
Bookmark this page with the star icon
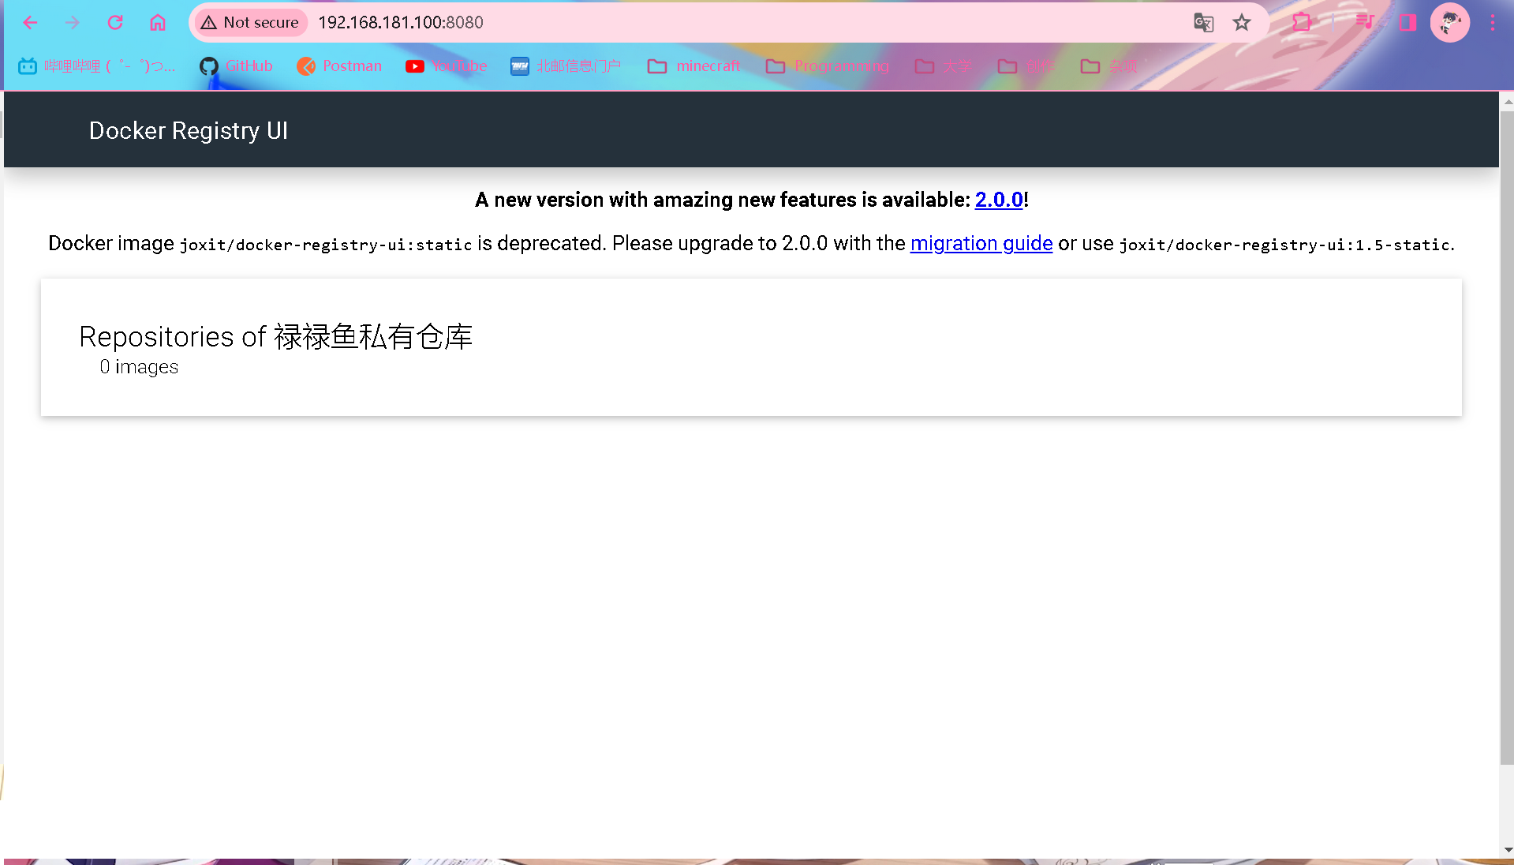point(1242,22)
